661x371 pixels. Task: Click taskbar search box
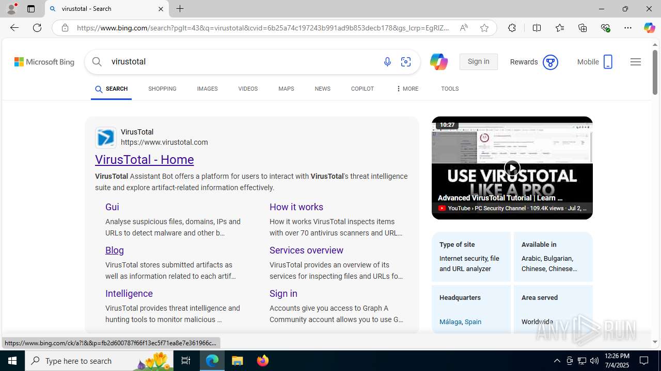pyautogui.click(x=99, y=361)
